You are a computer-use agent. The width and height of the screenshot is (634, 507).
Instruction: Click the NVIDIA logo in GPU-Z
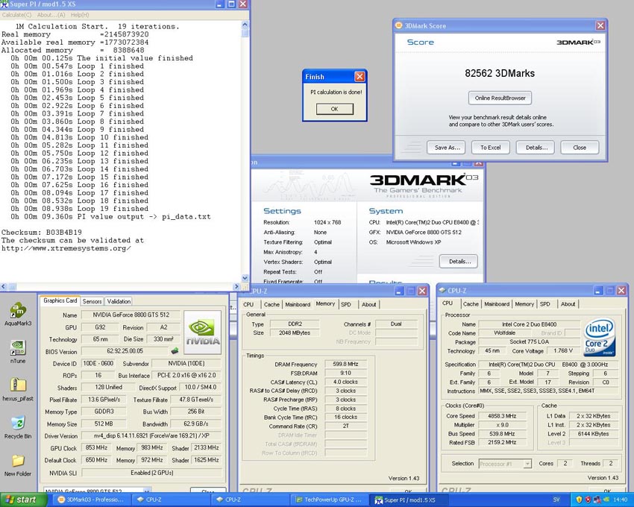click(x=203, y=333)
